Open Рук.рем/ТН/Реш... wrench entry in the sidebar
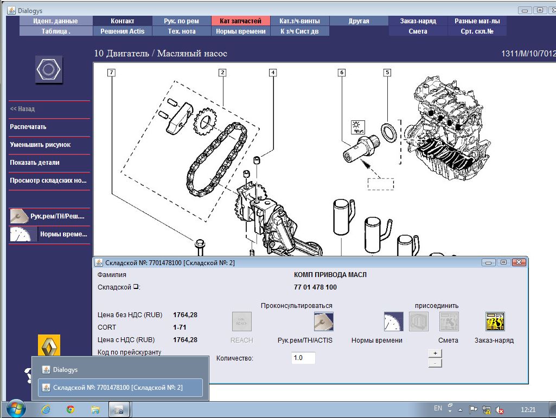The width and height of the screenshot is (556, 418). (49, 216)
